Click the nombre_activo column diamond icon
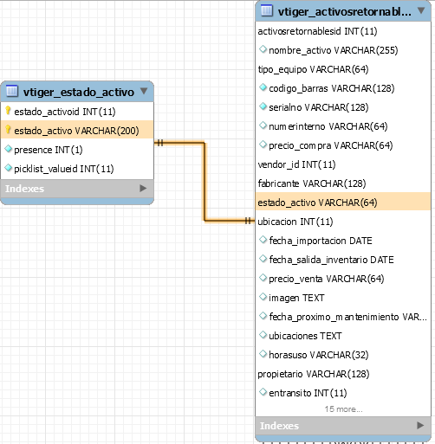Screen dimensions: 435x444 (263, 49)
